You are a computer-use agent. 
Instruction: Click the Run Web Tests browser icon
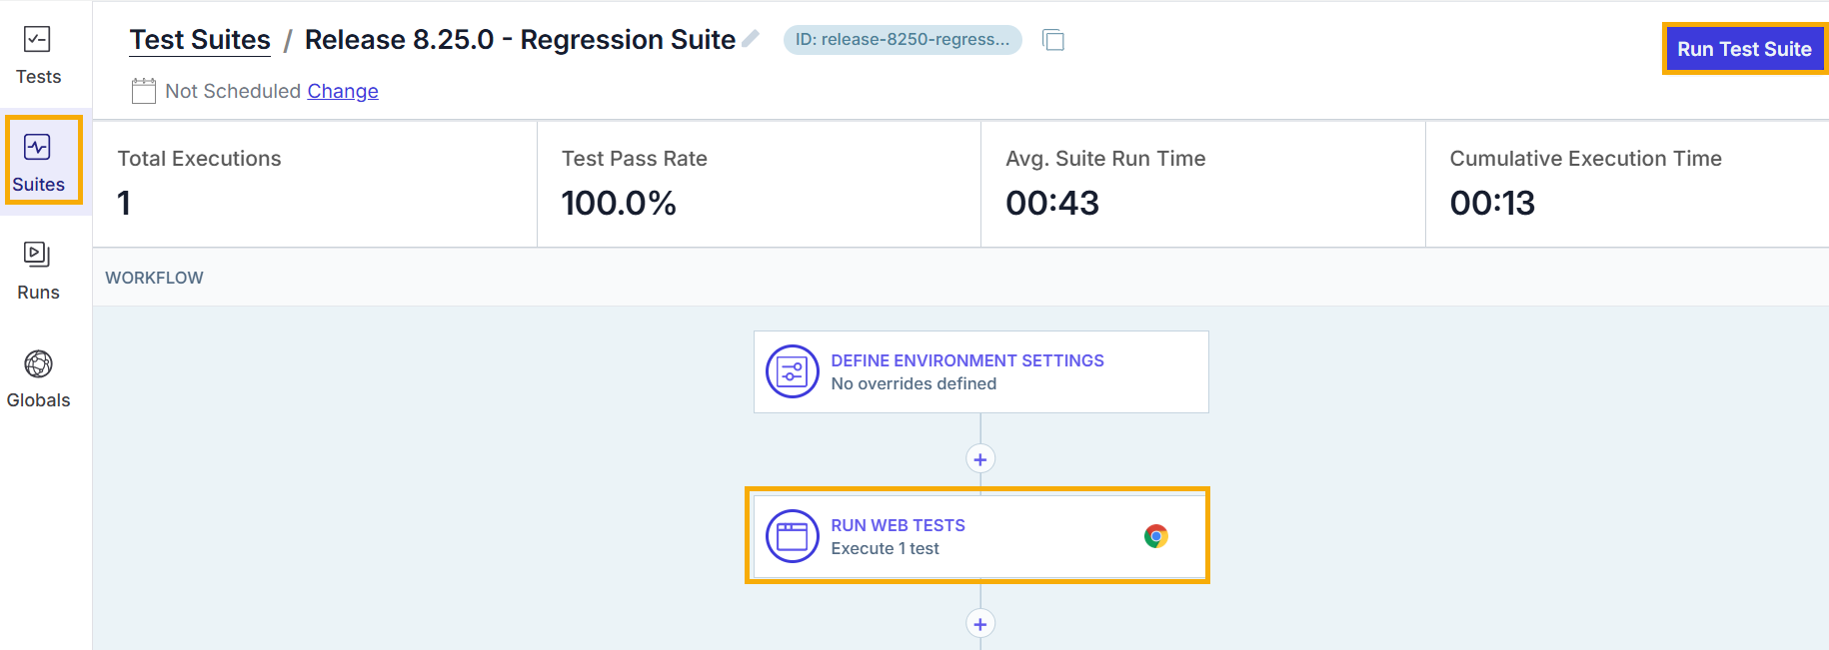coord(792,536)
